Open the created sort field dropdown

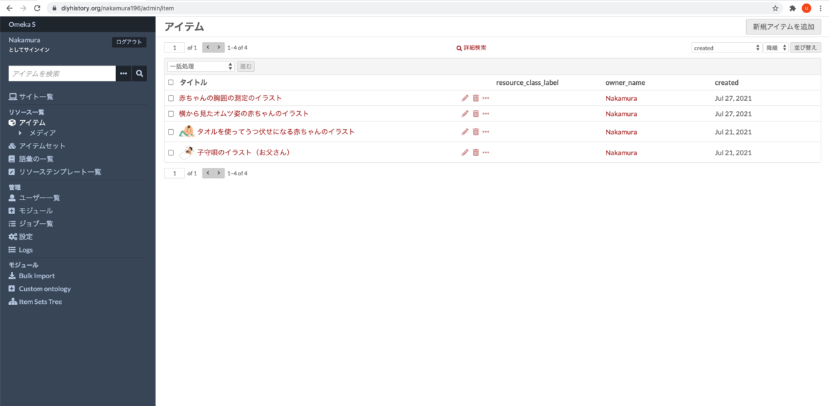point(727,47)
